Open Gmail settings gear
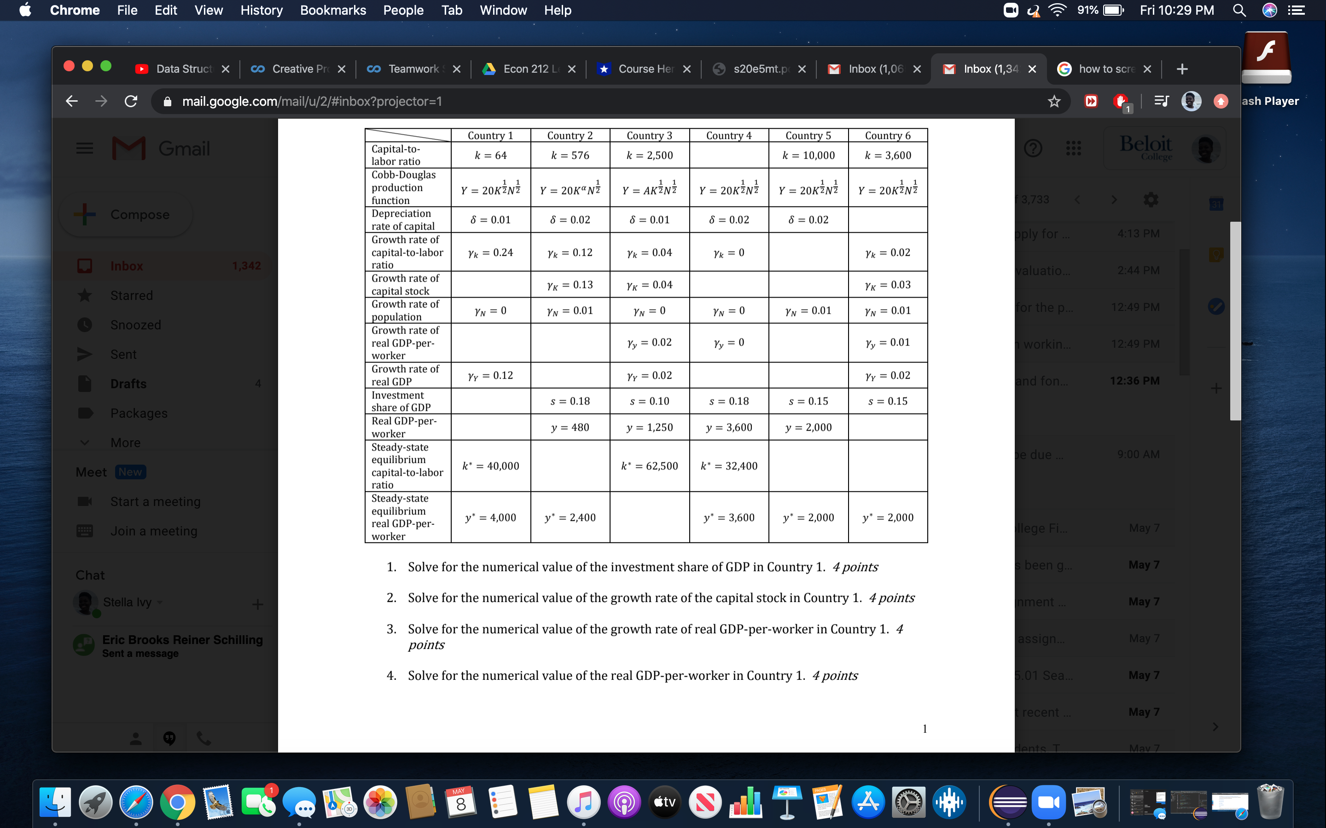1326x828 pixels. [1150, 199]
